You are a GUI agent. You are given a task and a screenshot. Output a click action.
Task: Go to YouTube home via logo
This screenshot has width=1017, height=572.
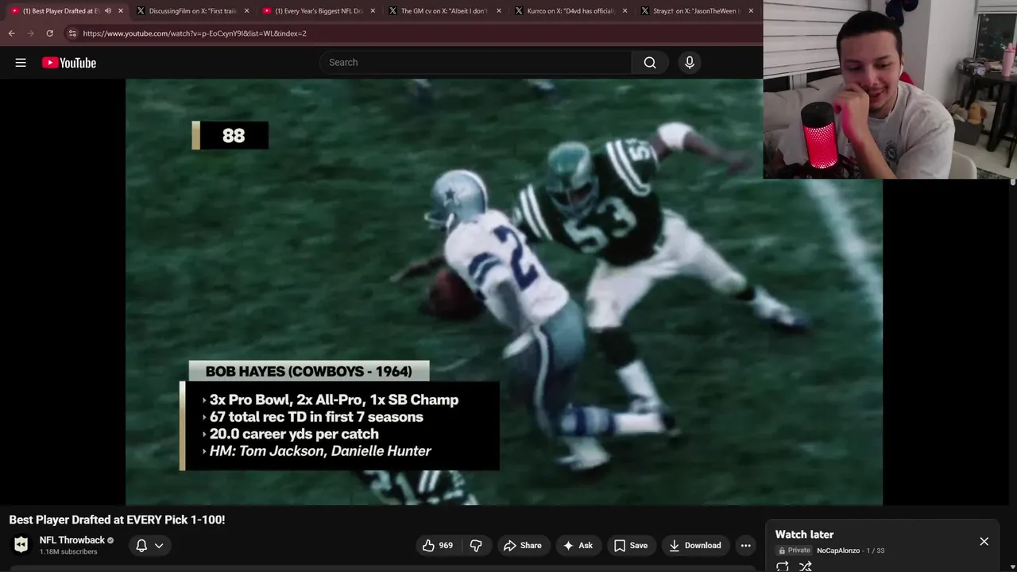click(x=69, y=63)
